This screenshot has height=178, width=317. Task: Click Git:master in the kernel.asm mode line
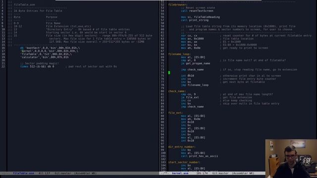220,173
